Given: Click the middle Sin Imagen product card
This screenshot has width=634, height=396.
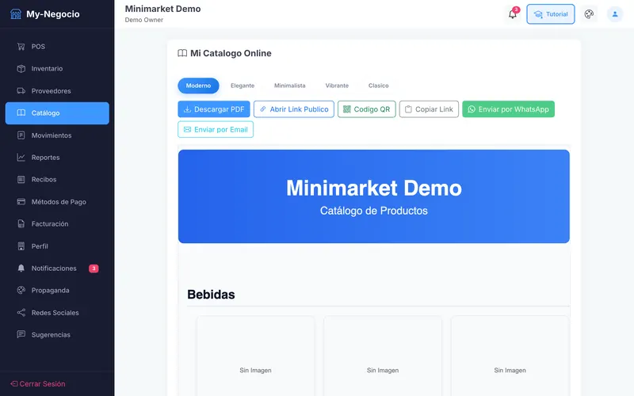Looking at the screenshot, I should 383,356.
